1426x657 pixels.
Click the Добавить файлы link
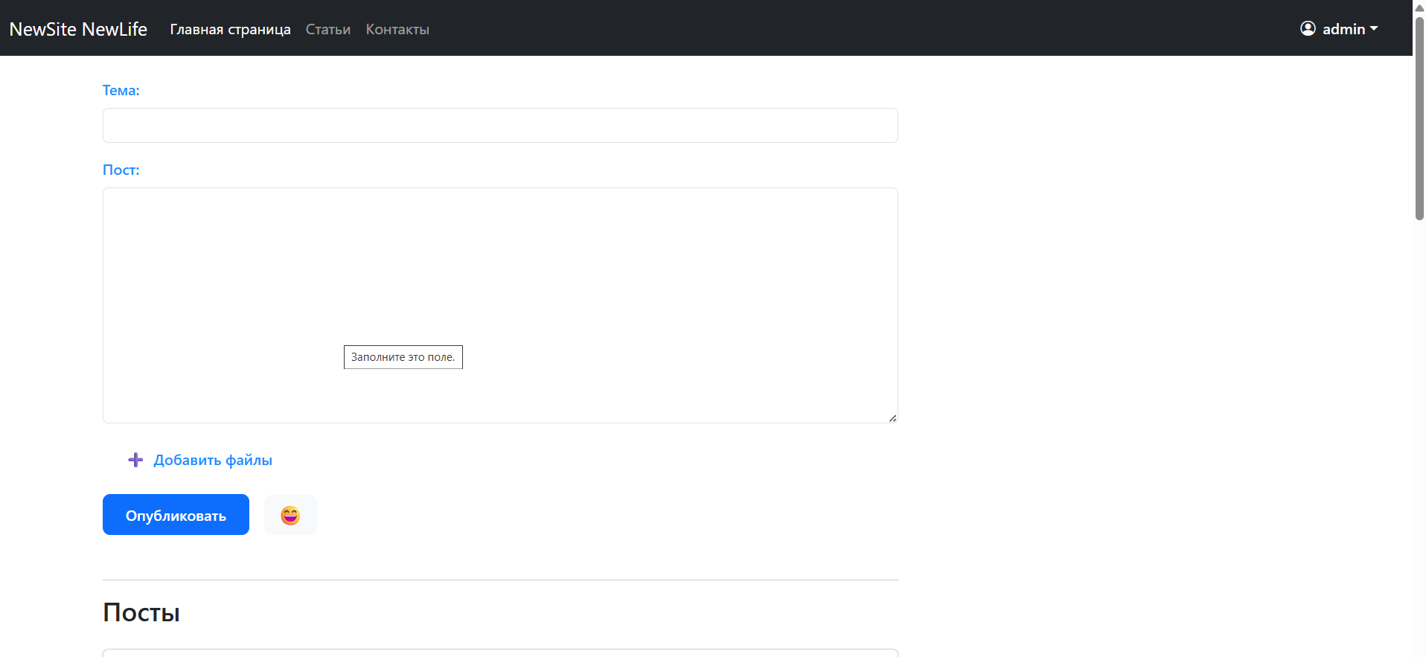click(x=213, y=460)
